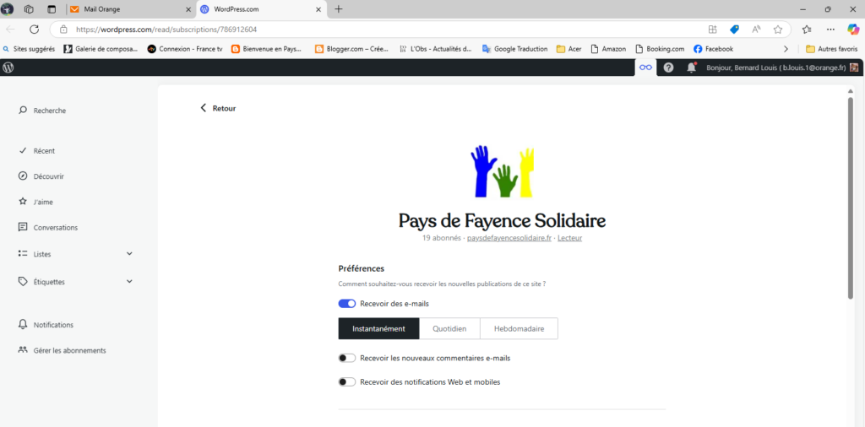Open the notifications bell in top bar

[x=692, y=68]
